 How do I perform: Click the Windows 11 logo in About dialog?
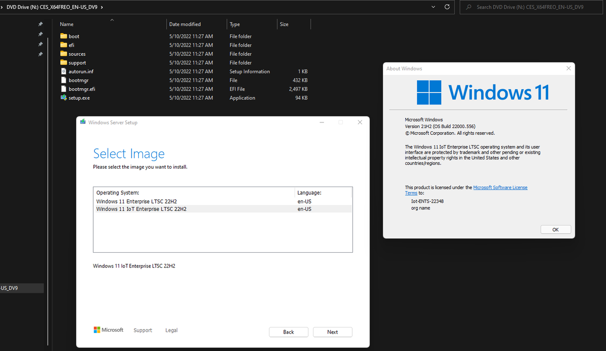[483, 92]
